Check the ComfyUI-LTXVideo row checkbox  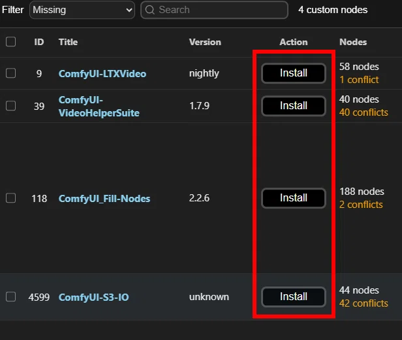10,73
